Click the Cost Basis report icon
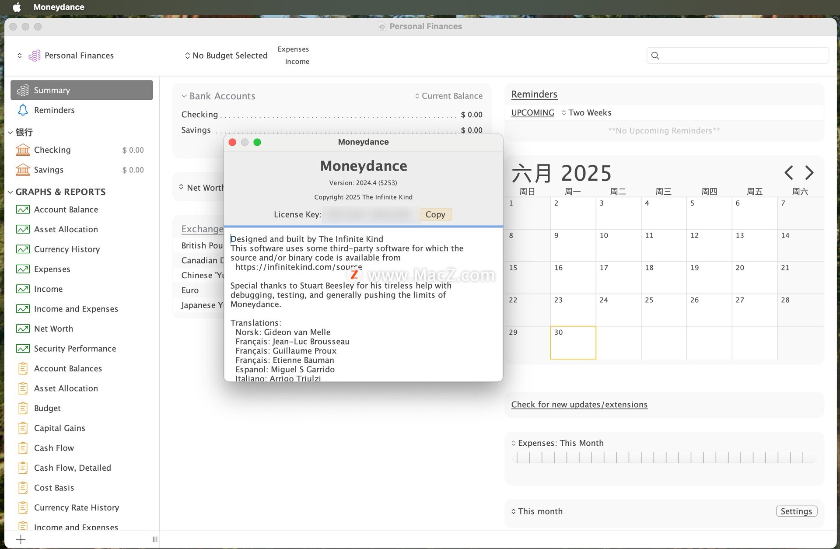The width and height of the screenshot is (840, 549). point(23,487)
